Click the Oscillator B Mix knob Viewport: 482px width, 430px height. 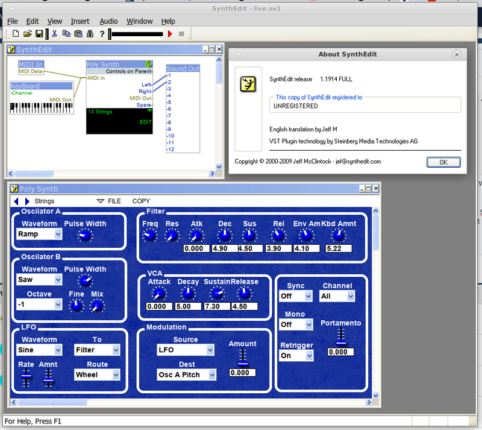pos(97,306)
